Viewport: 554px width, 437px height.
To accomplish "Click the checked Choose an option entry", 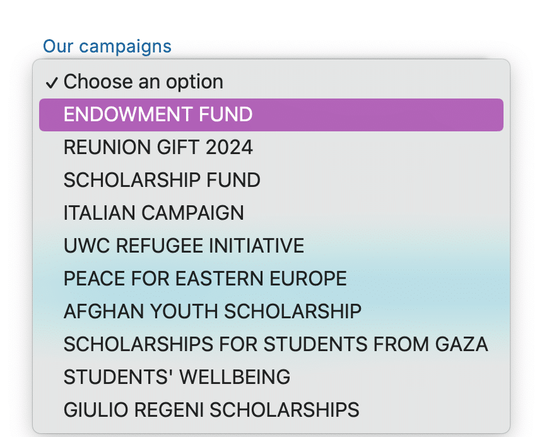I will click(143, 81).
